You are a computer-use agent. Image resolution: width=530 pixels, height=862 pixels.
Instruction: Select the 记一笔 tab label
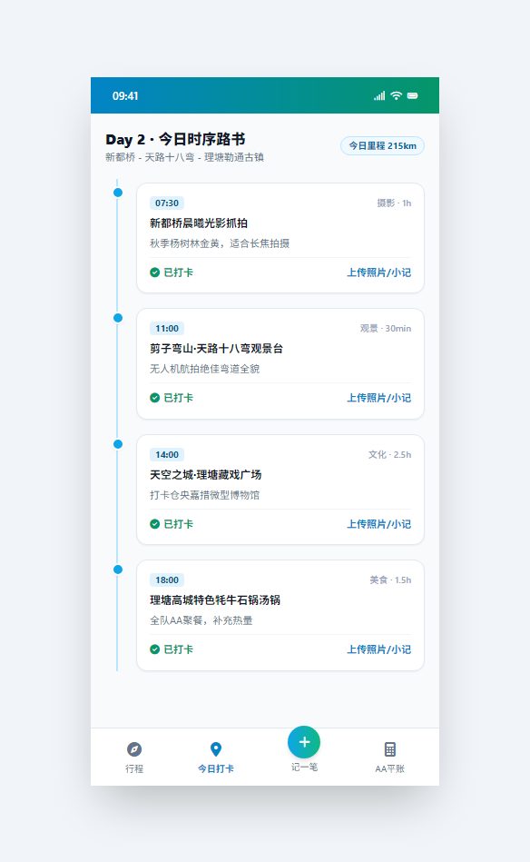304,767
